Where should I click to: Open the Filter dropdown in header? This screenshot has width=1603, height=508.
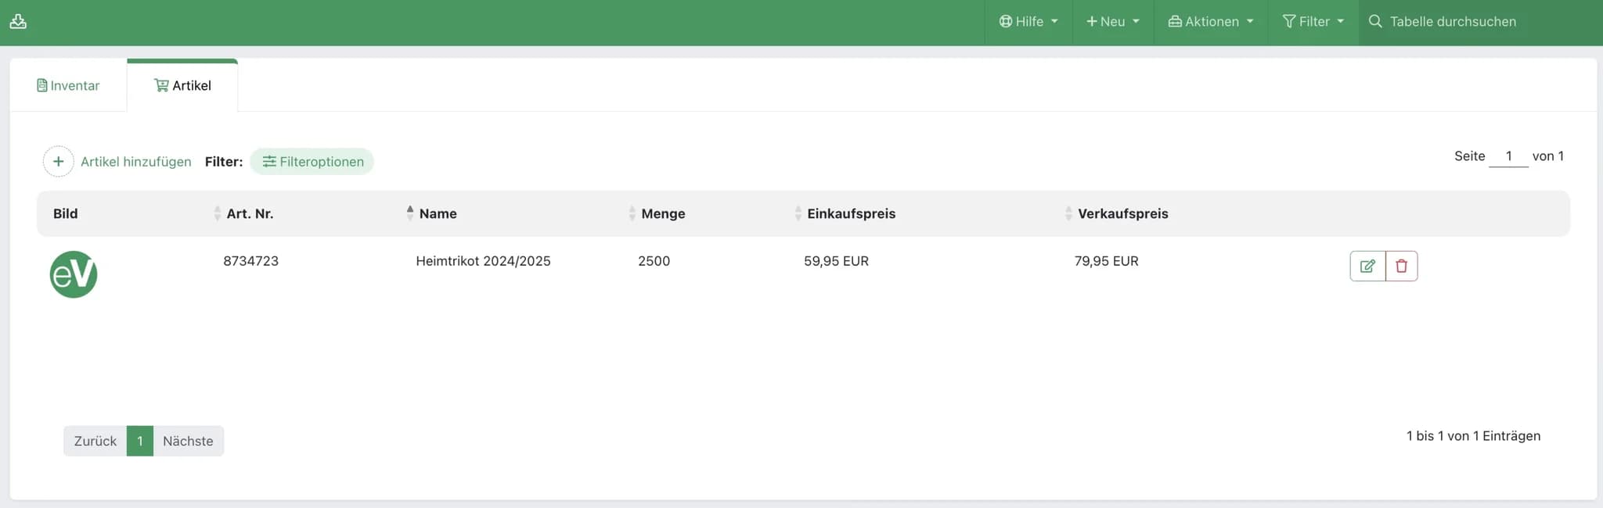point(1313,22)
